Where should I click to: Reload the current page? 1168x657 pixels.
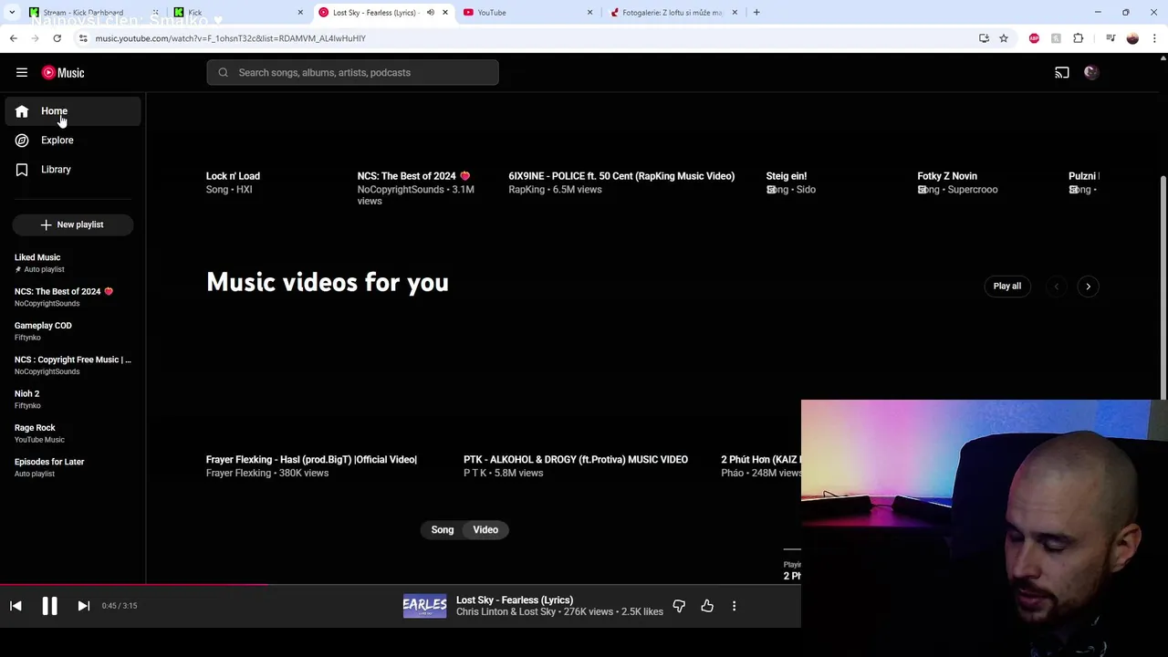coord(57,38)
